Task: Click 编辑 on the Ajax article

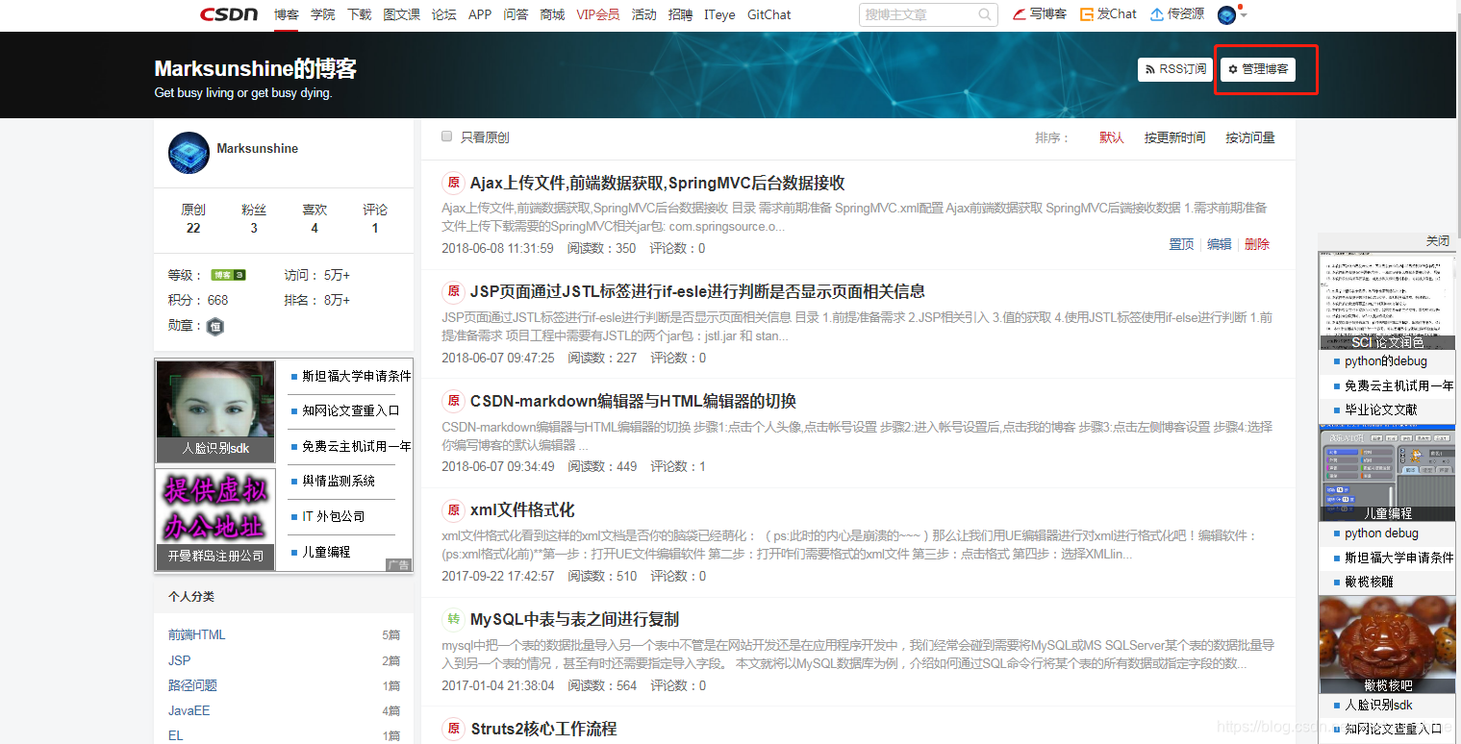Action: click(1220, 244)
